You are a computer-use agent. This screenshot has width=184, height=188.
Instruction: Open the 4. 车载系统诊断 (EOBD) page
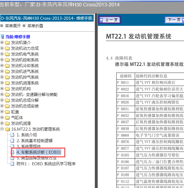(x=39, y=152)
